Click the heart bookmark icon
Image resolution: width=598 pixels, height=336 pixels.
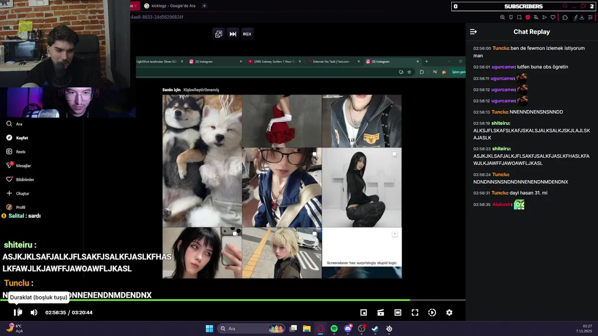pyautogui.click(x=553, y=17)
